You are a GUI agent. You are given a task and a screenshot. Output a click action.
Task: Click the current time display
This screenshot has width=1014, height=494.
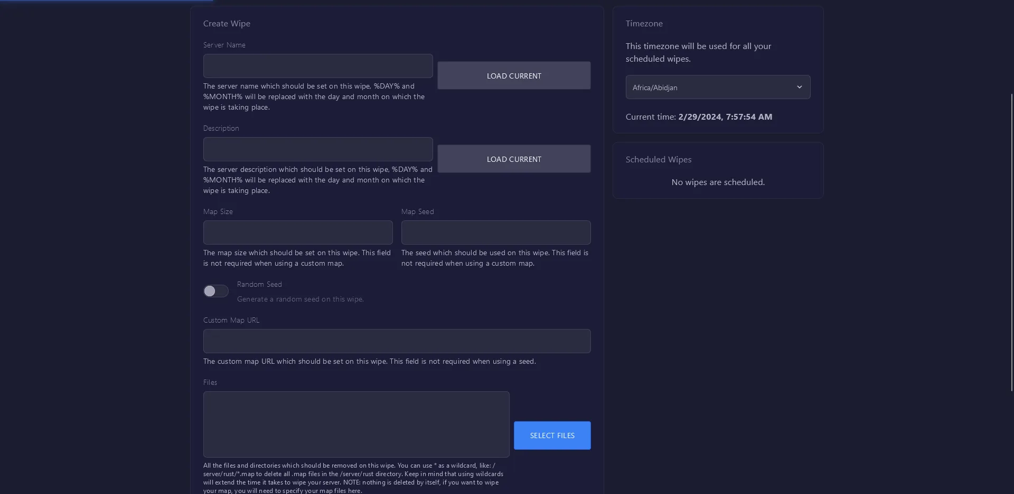pos(698,117)
